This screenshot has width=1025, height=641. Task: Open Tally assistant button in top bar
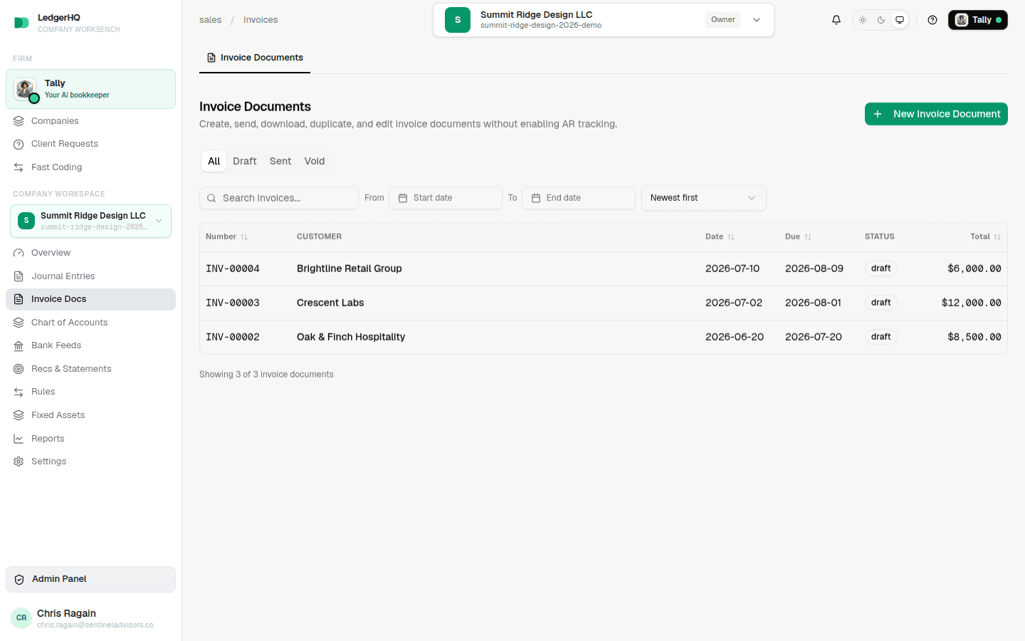pyautogui.click(x=977, y=20)
